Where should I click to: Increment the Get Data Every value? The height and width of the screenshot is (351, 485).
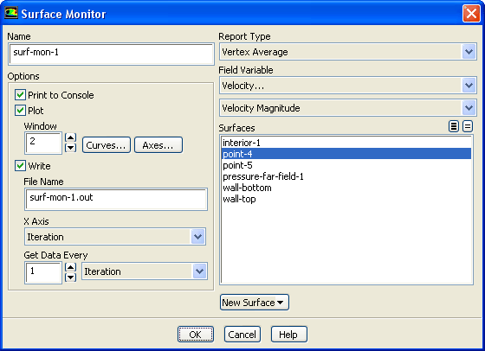click(x=71, y=267)
